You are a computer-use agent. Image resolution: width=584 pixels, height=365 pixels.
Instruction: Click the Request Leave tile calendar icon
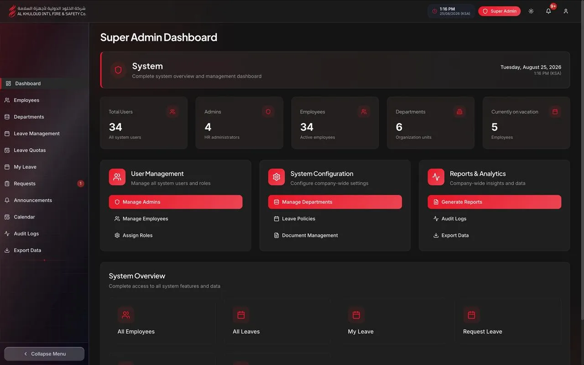(471, 315)
